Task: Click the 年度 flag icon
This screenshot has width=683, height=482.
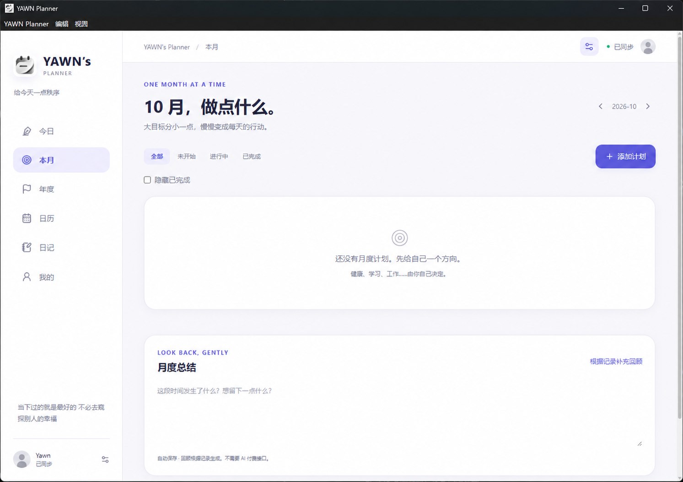Action: pos(27,189)
